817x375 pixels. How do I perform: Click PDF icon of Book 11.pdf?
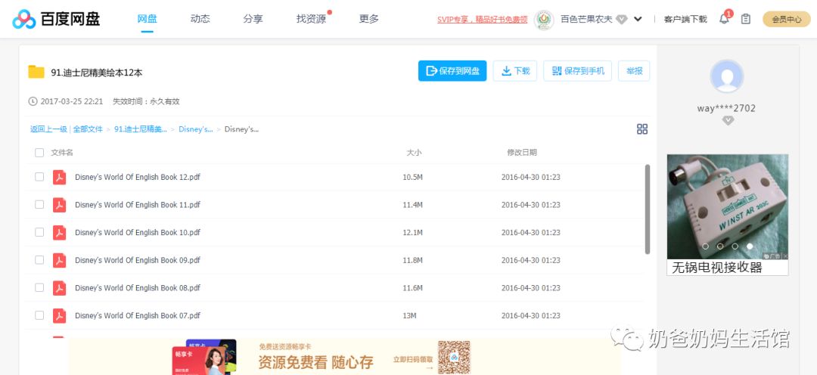click(x=60, y=205)
